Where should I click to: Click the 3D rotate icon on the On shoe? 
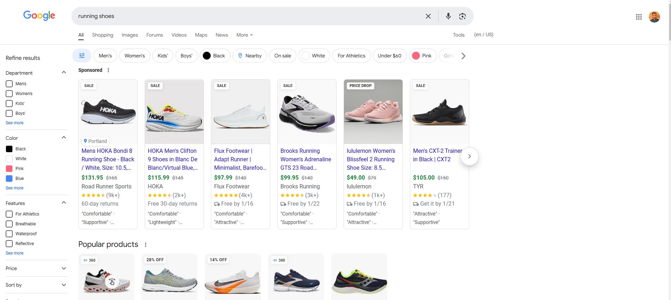111,282
